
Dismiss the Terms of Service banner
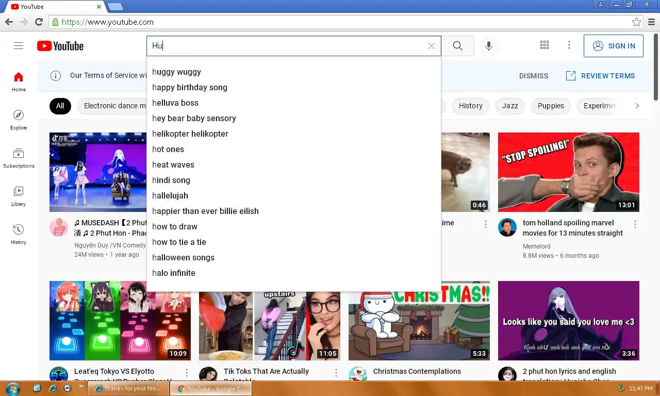534,76
